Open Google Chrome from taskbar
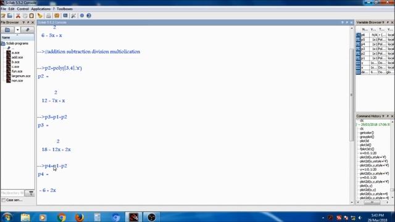Screen dimensions: 395x222 [x=61, y=217]
